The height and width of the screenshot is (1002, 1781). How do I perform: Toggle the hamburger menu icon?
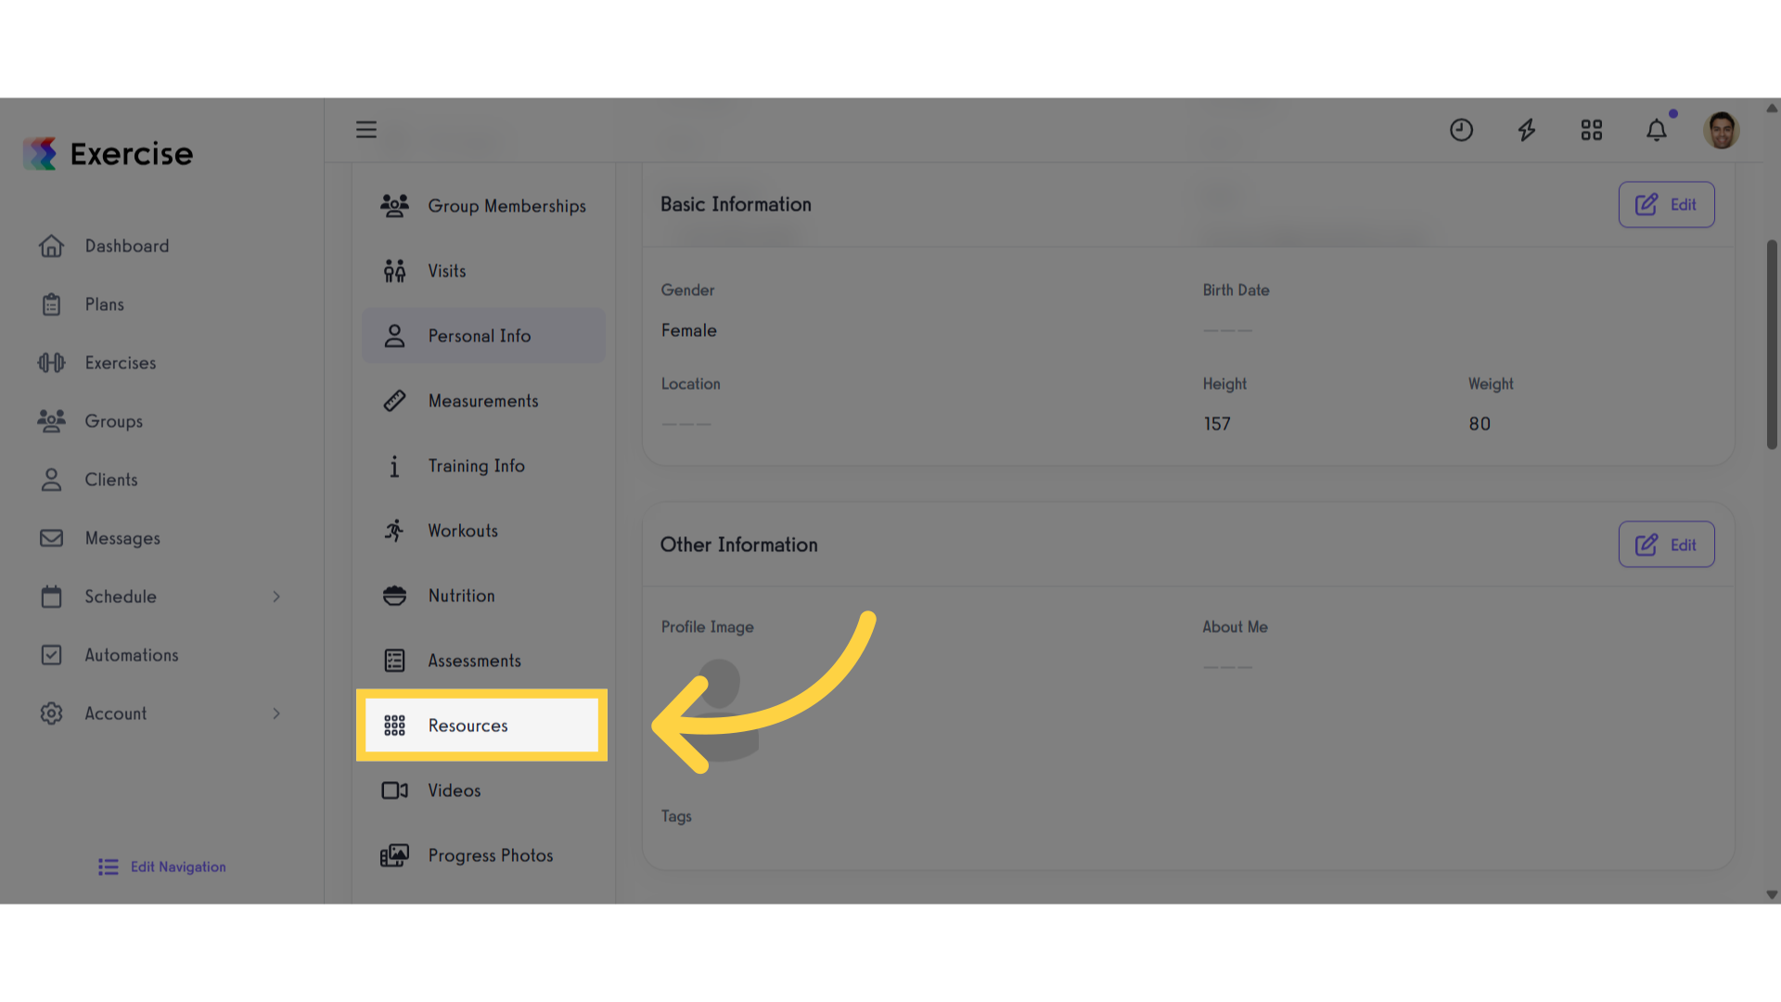[366, 130]
